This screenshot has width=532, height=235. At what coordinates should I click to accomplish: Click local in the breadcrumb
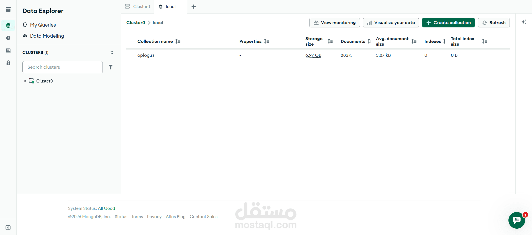[x=158, y=23]
